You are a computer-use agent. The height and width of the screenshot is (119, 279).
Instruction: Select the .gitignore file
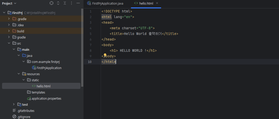(x=24, y=117)
